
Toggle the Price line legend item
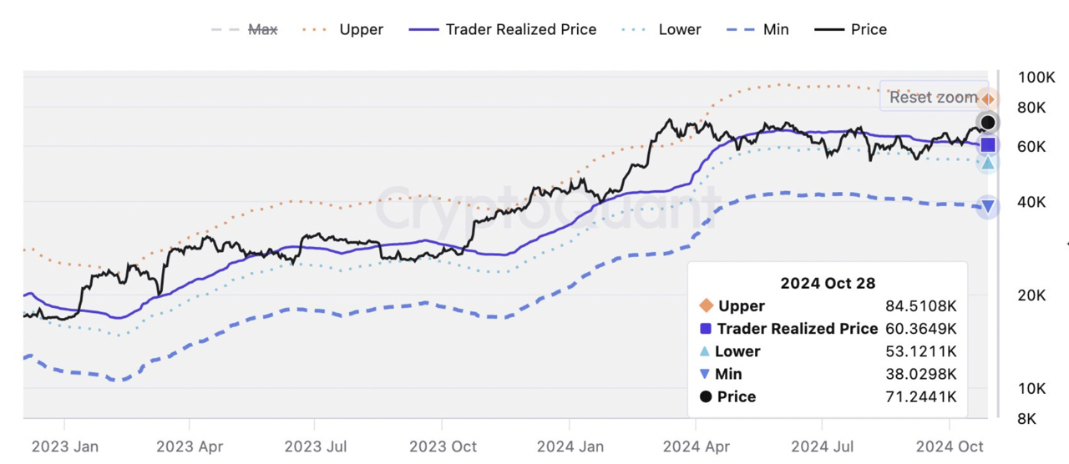[x=850, y=29]
